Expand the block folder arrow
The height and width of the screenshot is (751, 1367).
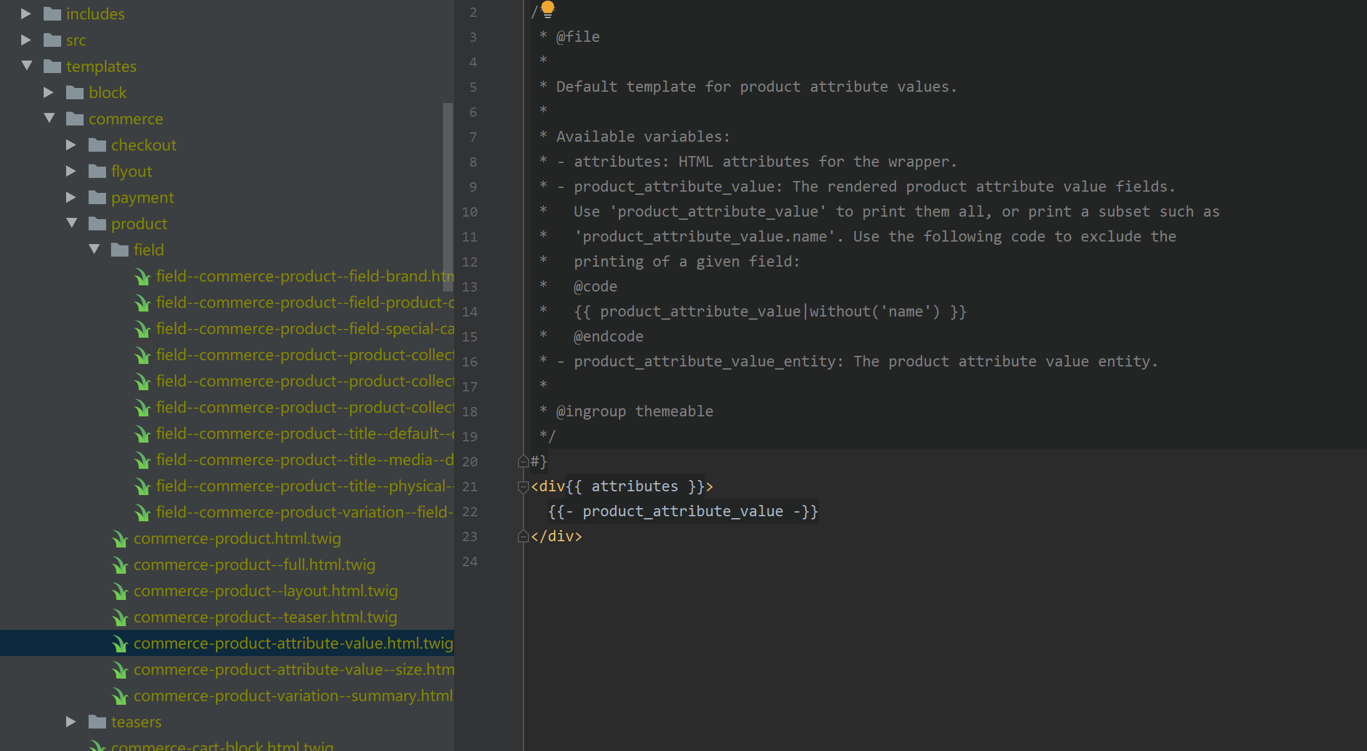point(49,92)
